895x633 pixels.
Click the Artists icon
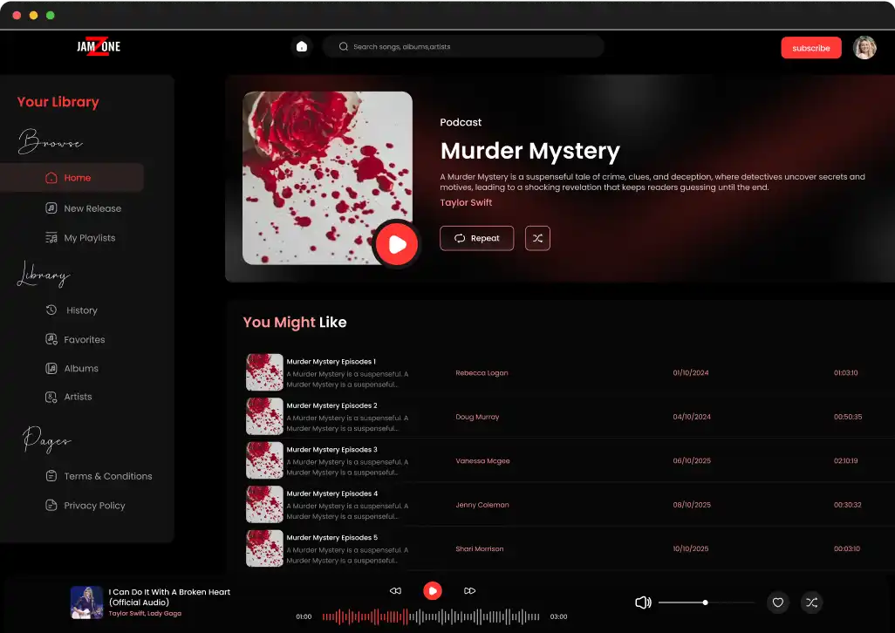[51, 397]
